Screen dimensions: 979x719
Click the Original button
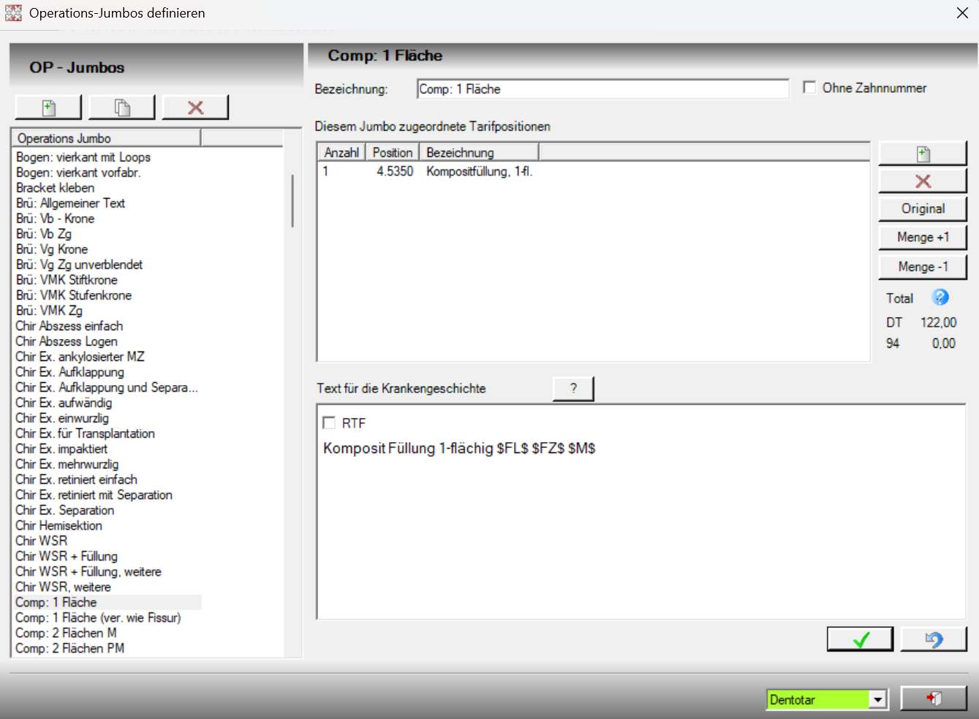click(x=923, y=209)
